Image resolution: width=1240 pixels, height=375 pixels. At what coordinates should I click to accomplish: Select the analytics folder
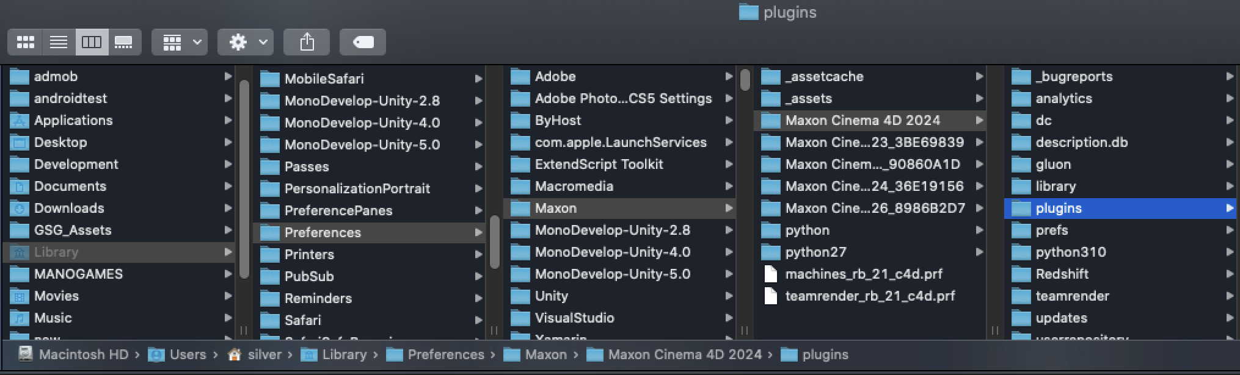point(1120,99)
